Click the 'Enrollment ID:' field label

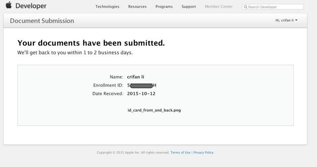(x=108, y=85)
